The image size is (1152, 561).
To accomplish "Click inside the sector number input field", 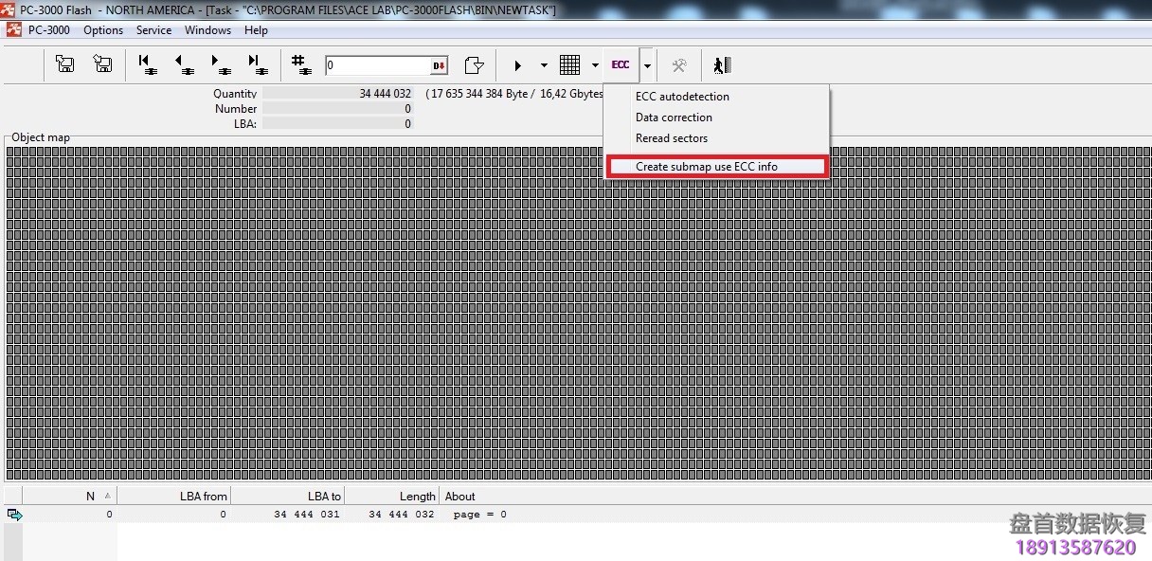I will [379, 64].
